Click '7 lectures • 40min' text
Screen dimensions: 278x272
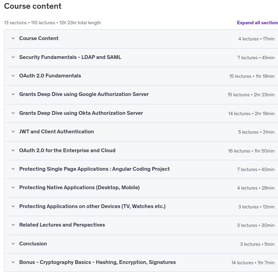click(256, 169)
